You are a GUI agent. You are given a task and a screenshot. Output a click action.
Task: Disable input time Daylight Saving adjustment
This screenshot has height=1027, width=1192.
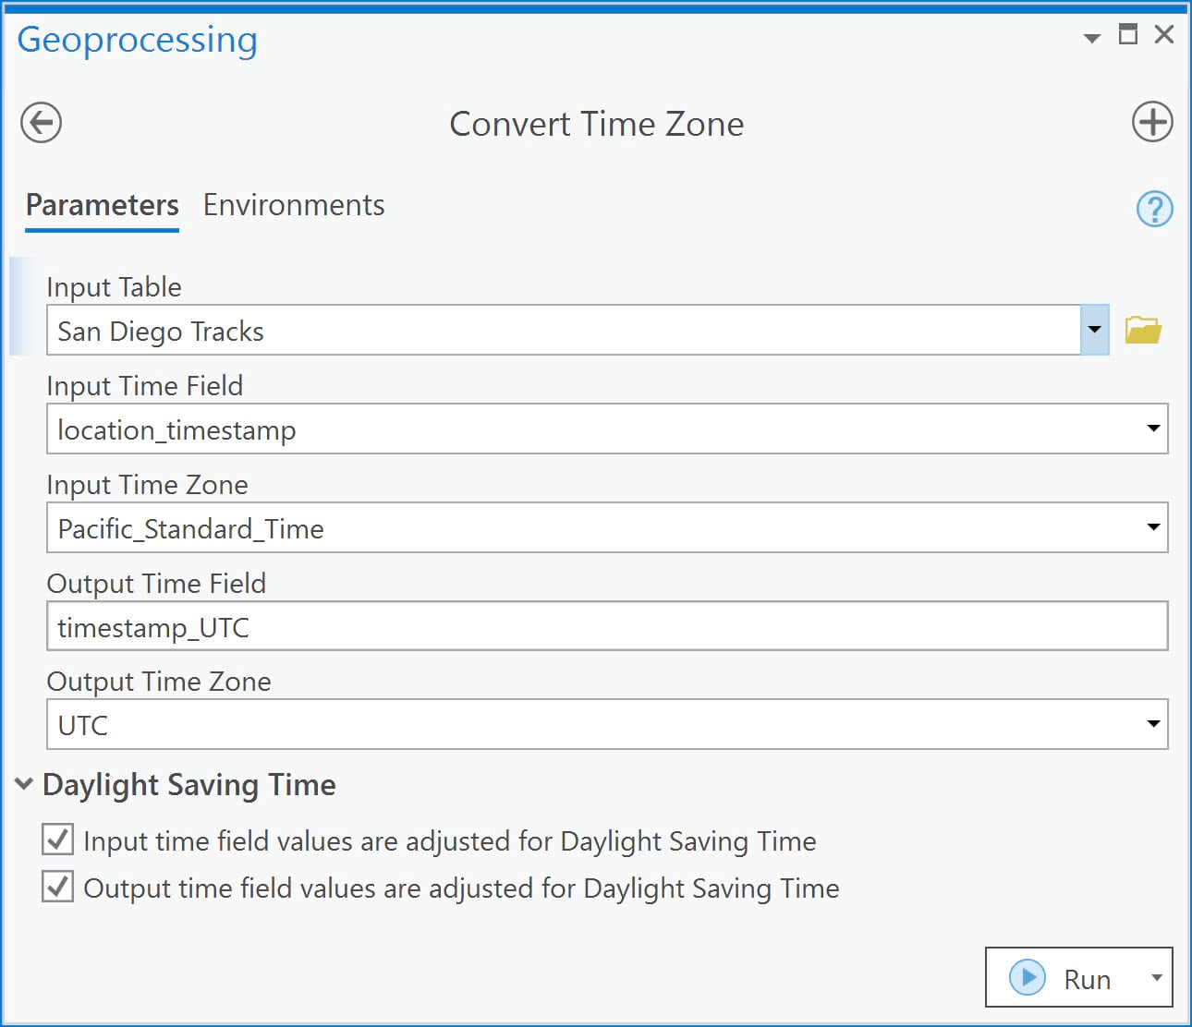[x=57, y=840]
